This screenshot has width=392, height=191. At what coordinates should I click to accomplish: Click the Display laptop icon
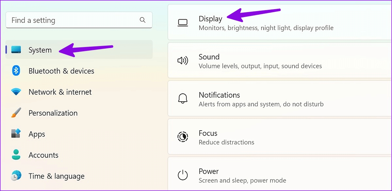183,23
